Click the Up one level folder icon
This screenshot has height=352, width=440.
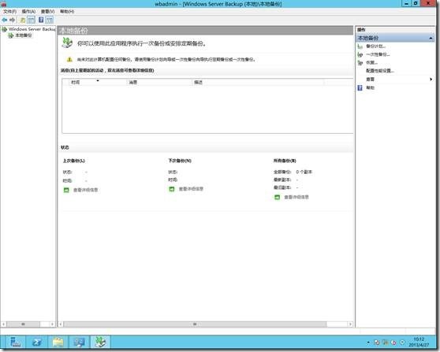point(23,20)
